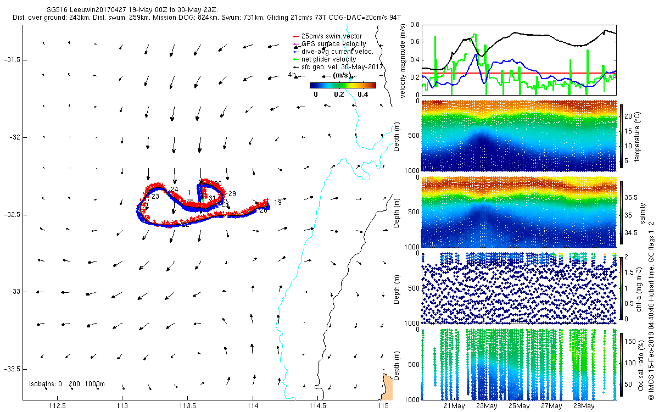This screenshot has height=412, width=659.
Task: Click date tick label '29May'
Action: [x=584, y=407]
